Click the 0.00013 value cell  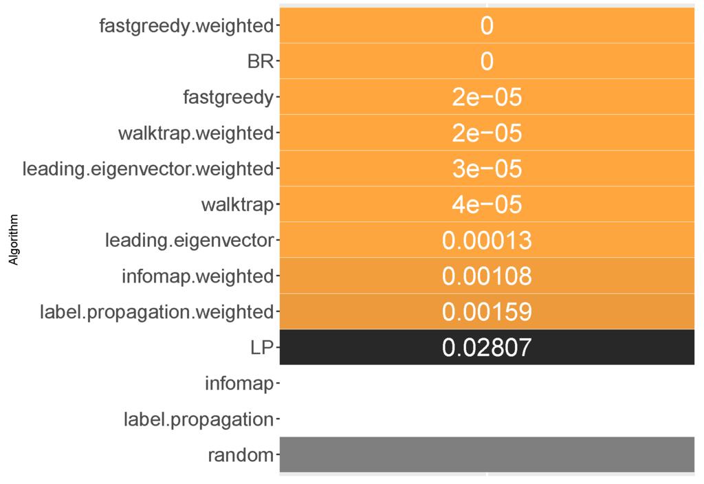pyautogui.click(x=487, y=241)
